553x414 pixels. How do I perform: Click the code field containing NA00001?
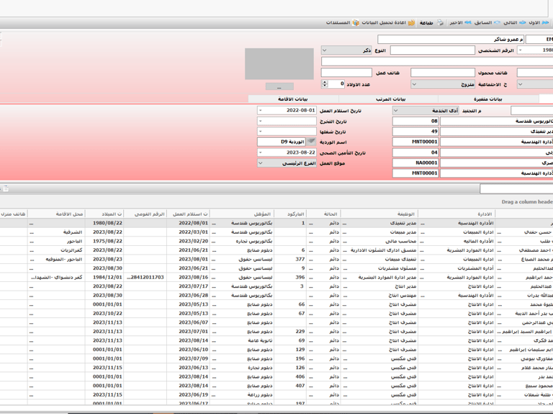pyautogui.click(x=415, y=163)
